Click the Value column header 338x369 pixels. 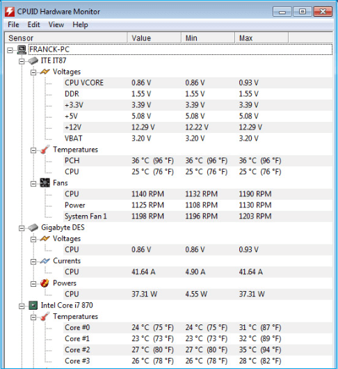tap(154, 38)
